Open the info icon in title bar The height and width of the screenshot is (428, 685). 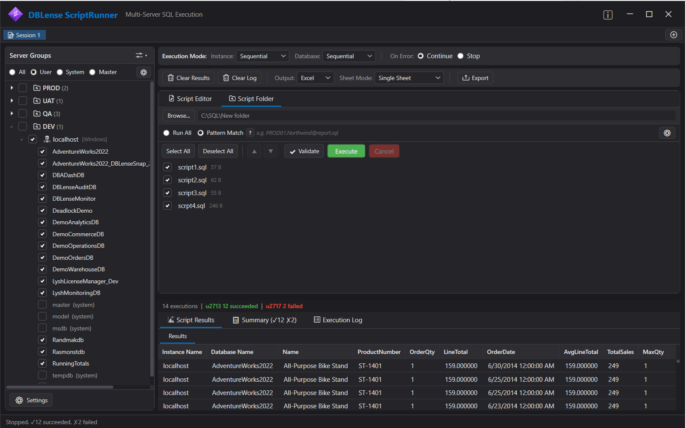point(608,15)
